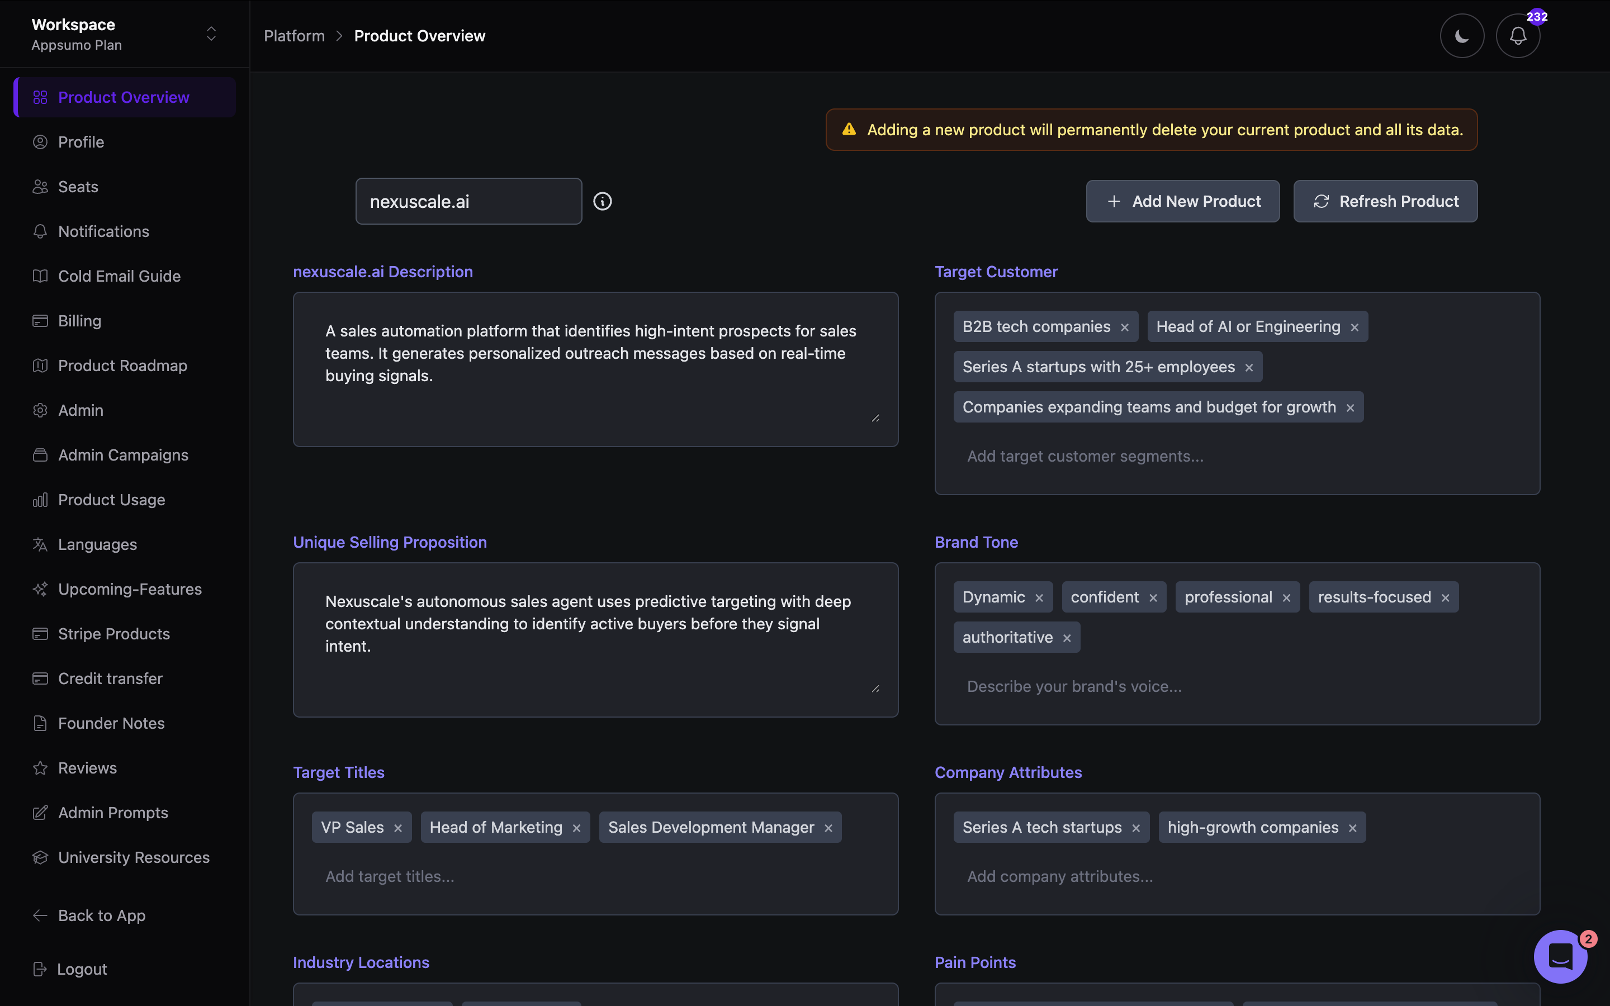The image size is (1610, 1006).
Task: Click Logout in sidebar
Action: 82,970
